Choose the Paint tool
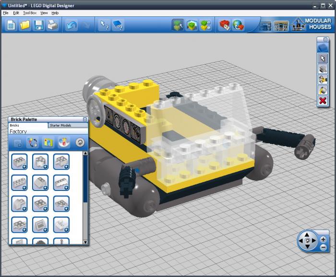Viewport: 336px width, 277px height. [323, 90]
